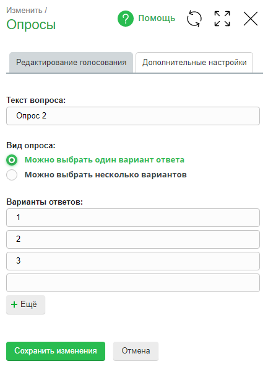Expand dialog with the fullscreen arrows icon
268x369 pixels.
point(222,19)
